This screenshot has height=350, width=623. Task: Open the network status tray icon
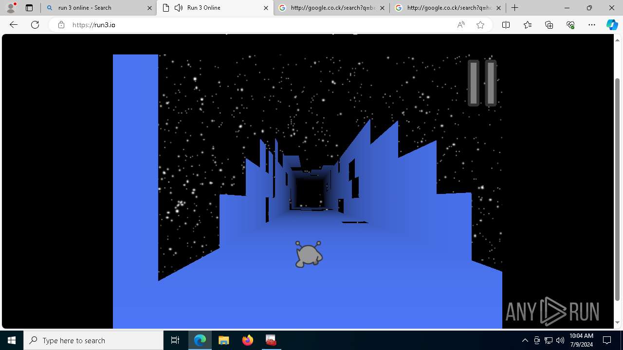click(549, 340)
